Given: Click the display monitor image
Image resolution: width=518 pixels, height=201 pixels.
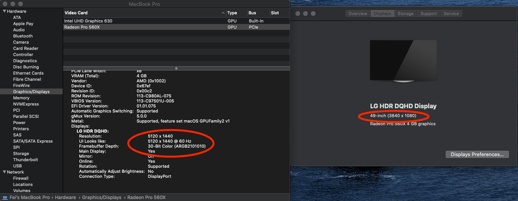Looking at the screenshot, I should [403, 61].
